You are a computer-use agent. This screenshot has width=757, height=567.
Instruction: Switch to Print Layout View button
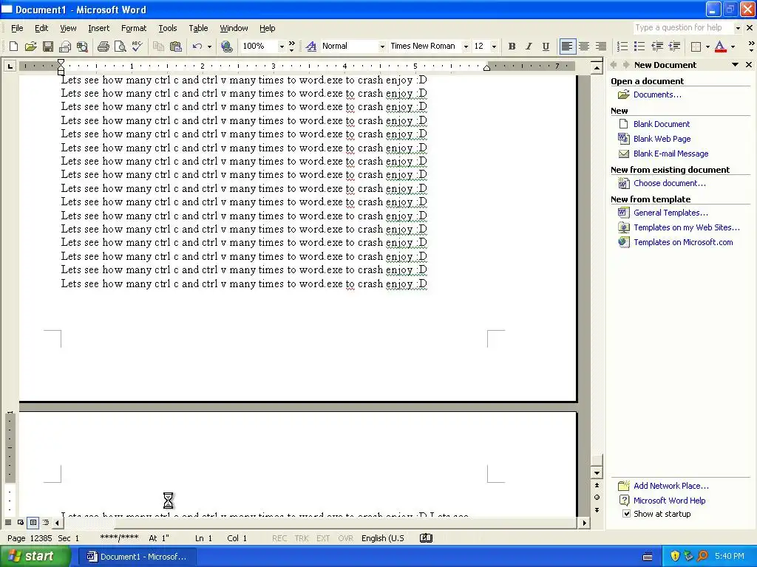[x=33, y=522]
